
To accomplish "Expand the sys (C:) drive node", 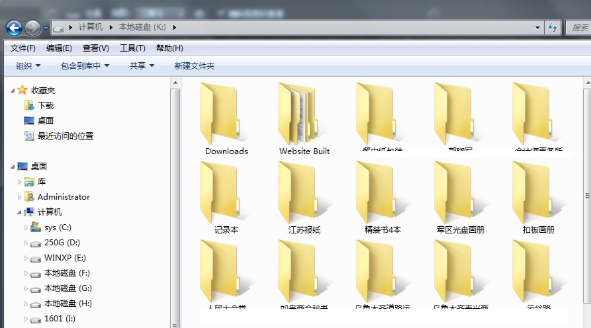I will tap(26, 227).
